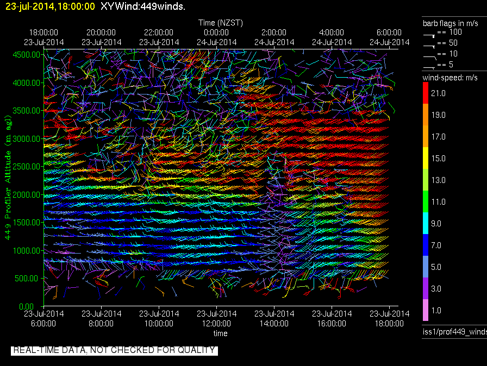
Task: Click the barb flag icon for 50 m/s
Action: pos(429,47)
